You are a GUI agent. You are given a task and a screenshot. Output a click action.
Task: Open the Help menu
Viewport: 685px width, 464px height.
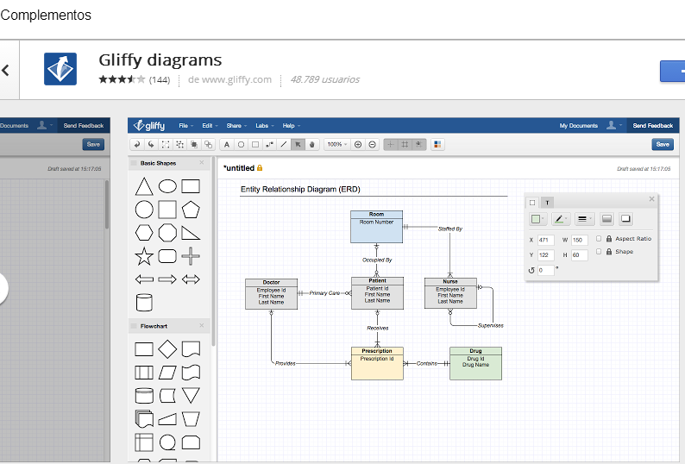click(x=292, y=125)
